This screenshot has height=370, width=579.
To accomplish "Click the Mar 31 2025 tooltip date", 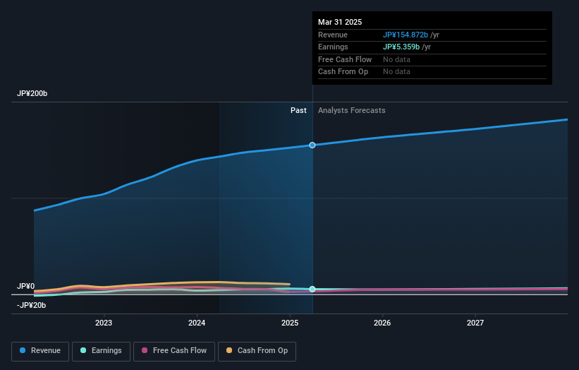I will [340, 22].
